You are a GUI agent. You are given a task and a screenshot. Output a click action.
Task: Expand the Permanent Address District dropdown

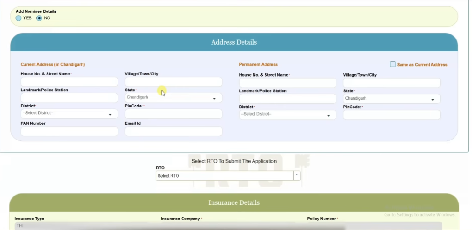coord(287,115)
